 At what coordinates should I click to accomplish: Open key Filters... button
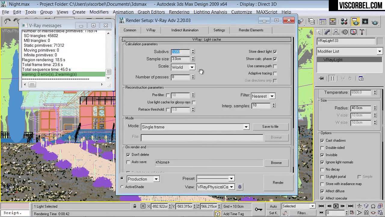click(x=303, y=213)
